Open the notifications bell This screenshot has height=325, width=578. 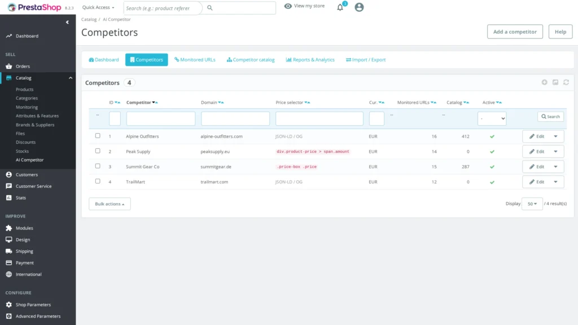340,7
